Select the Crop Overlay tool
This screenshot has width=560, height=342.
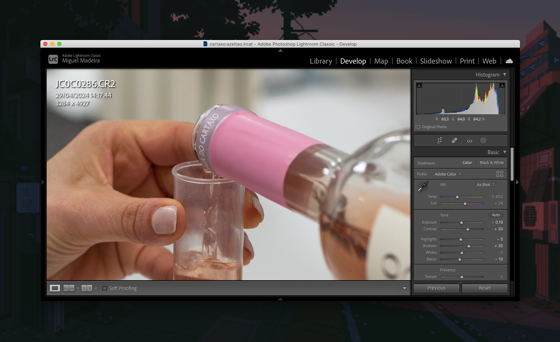pos(440,140)
